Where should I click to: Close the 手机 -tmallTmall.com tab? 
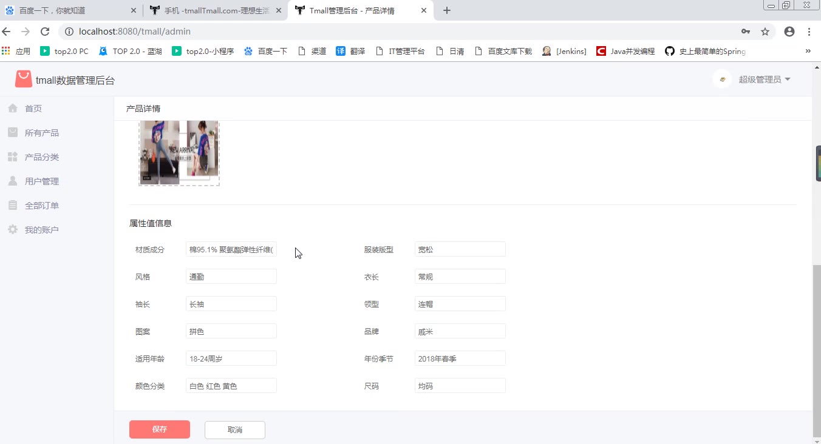(x=279, y=10)
